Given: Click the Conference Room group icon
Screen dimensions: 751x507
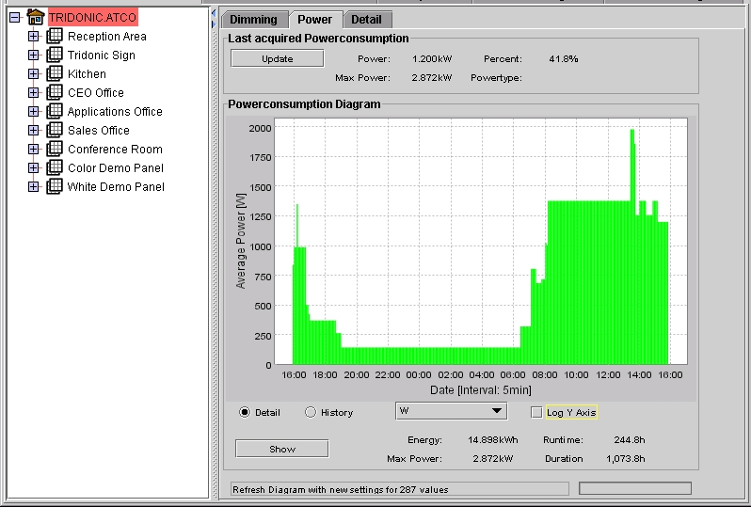Looking at the screenshot, I should pyautogui.click(x=55, y=149).
